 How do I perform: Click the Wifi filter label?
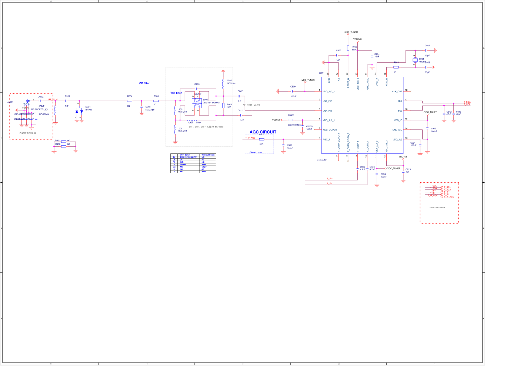coord(176,93)
